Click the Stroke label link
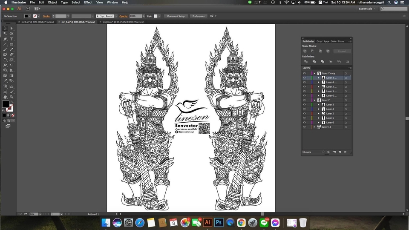Screen dimensions: 409x230 [x=46, y=16]
